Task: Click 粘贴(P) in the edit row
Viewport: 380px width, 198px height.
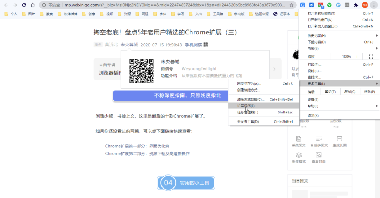Action: coord(369,92)
